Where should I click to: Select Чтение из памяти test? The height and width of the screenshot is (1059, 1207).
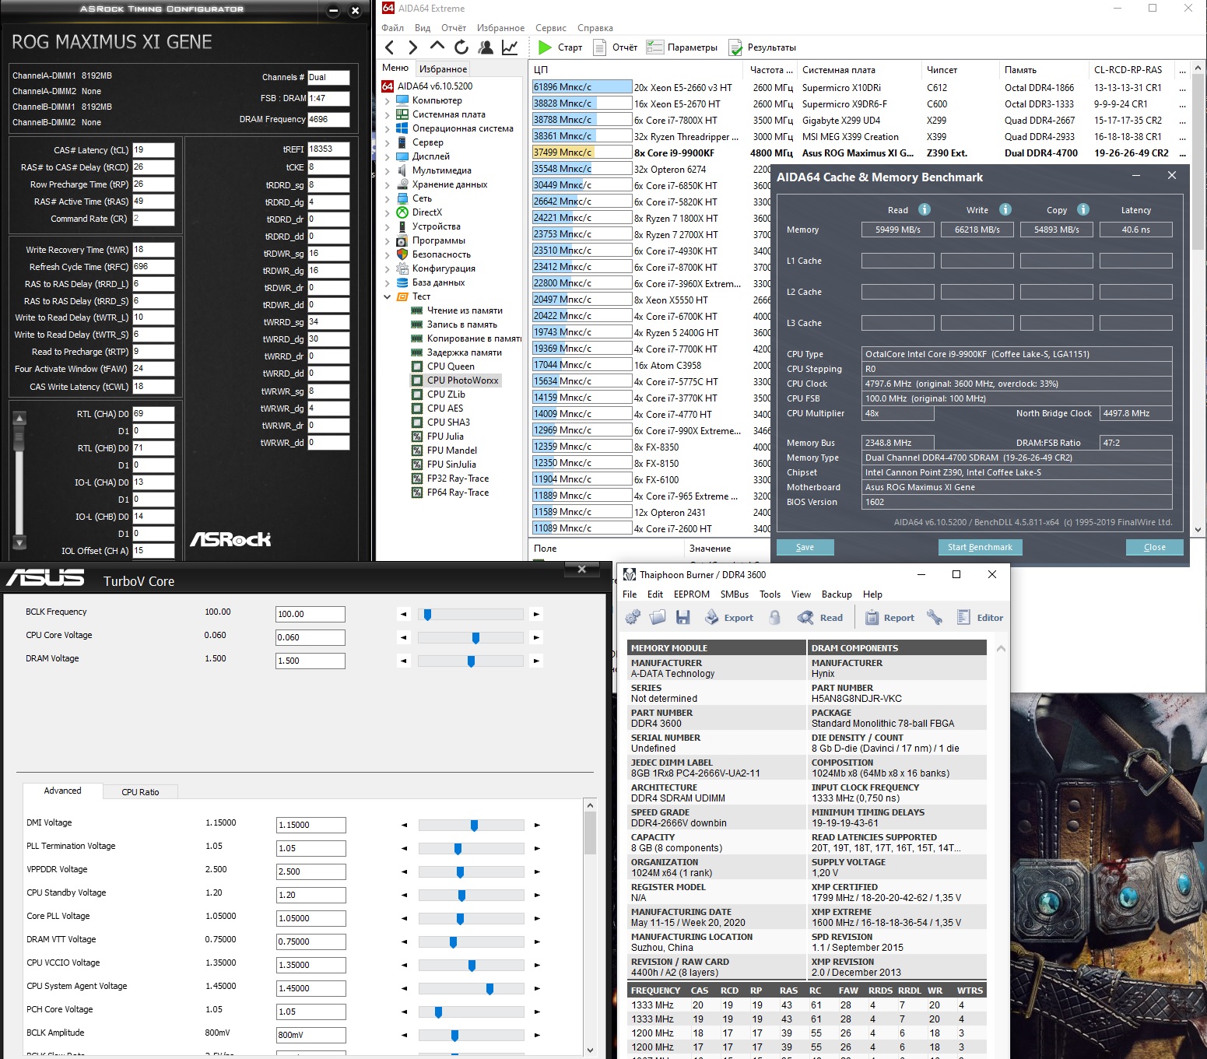click(x=465, y=310)
